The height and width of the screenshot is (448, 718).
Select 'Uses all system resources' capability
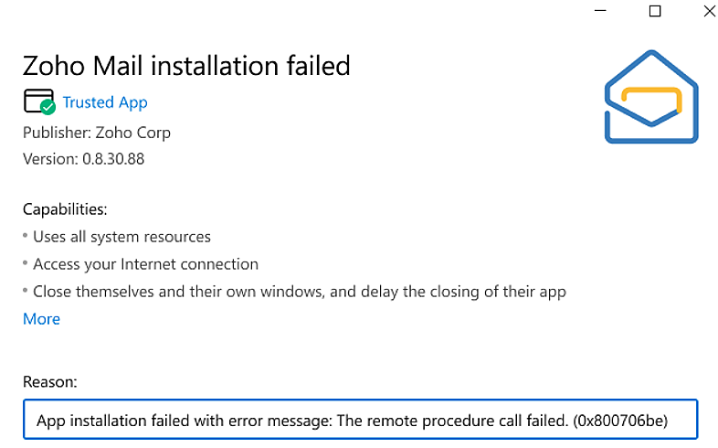(121, 237)
